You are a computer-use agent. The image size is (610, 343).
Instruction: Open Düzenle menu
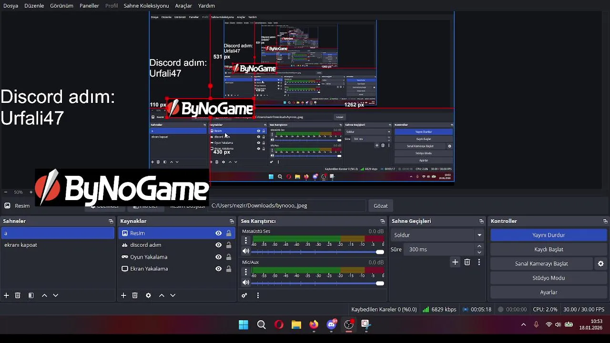pos(34,6)
